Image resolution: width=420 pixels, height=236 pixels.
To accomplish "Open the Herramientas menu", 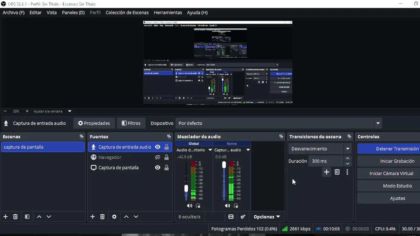I will click(168, 12).
